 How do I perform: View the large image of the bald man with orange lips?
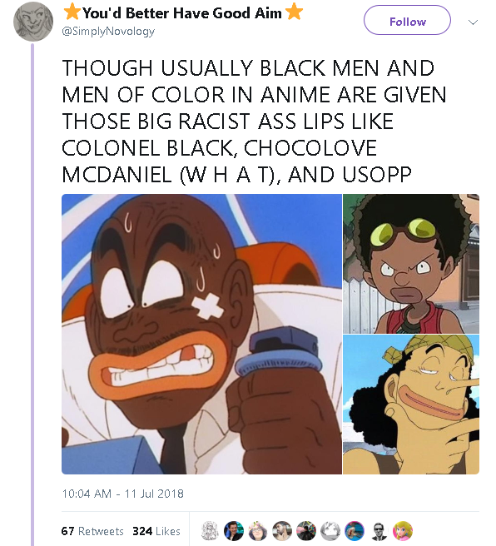point(201,334)
